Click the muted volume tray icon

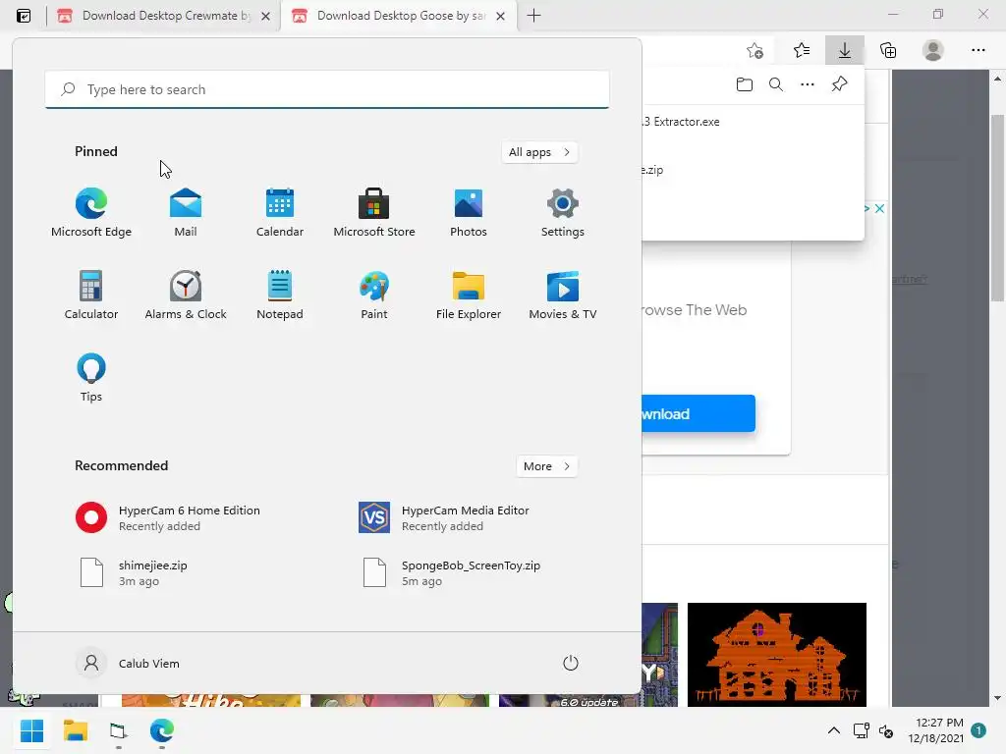click(x=886, y=730)
